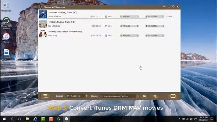Switch to DRmare taskbar icon
Image resolution: width=217 pixels, height=122 pixels.
(x=59, y=119)
